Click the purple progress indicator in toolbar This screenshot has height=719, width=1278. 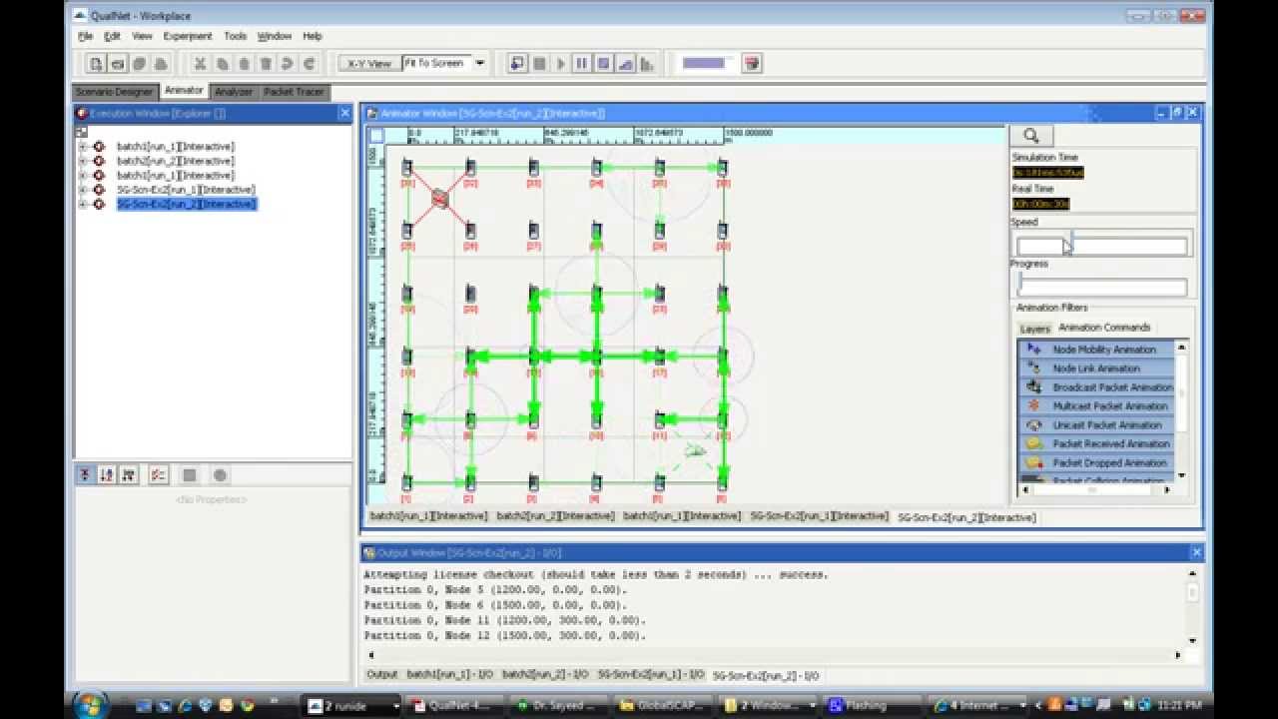click(704, 63)
